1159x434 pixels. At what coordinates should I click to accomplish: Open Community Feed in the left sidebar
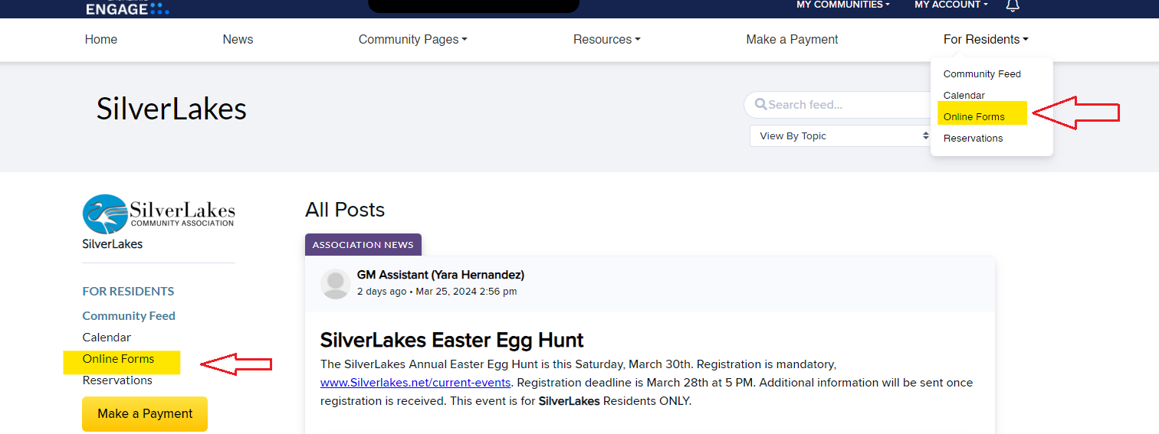click(129, 316)
